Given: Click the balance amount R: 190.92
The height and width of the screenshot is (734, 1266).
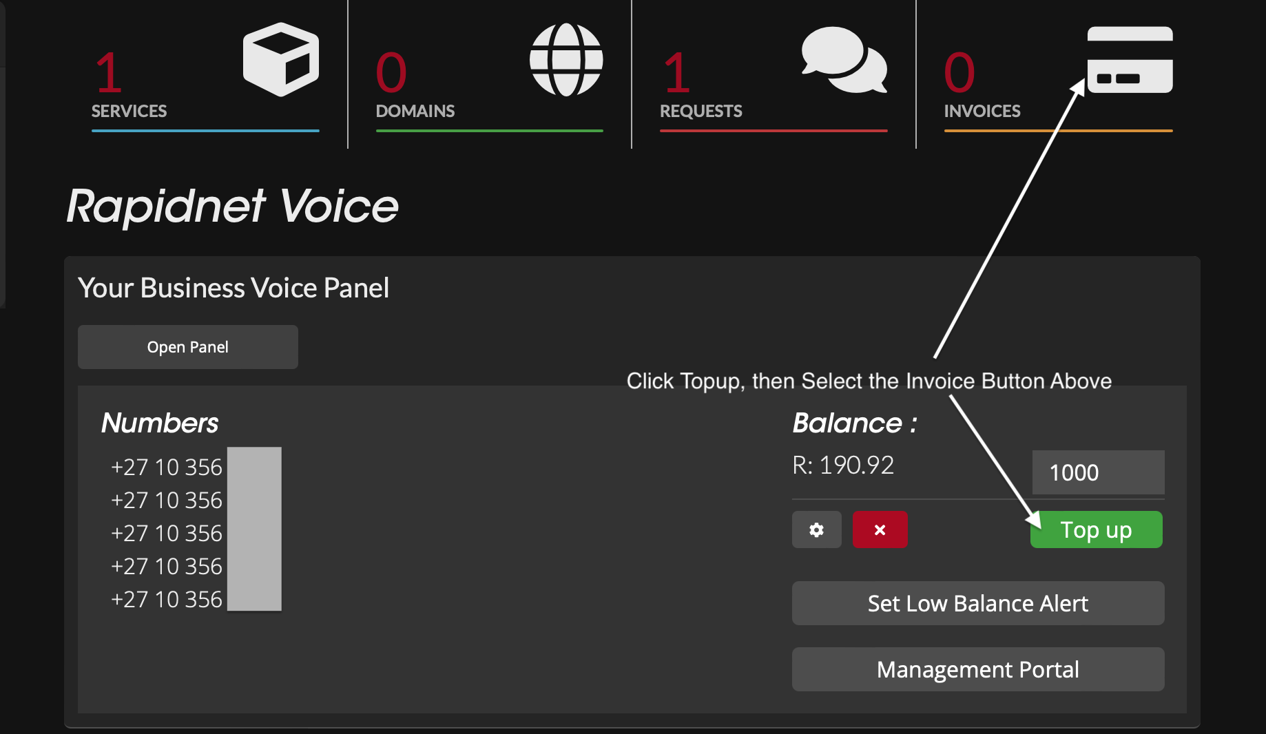Looking at the screenshot, I should (x=843, y=465).
